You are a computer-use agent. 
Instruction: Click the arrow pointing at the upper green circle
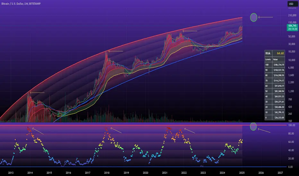pyautogui.click(x=266, y=17)
